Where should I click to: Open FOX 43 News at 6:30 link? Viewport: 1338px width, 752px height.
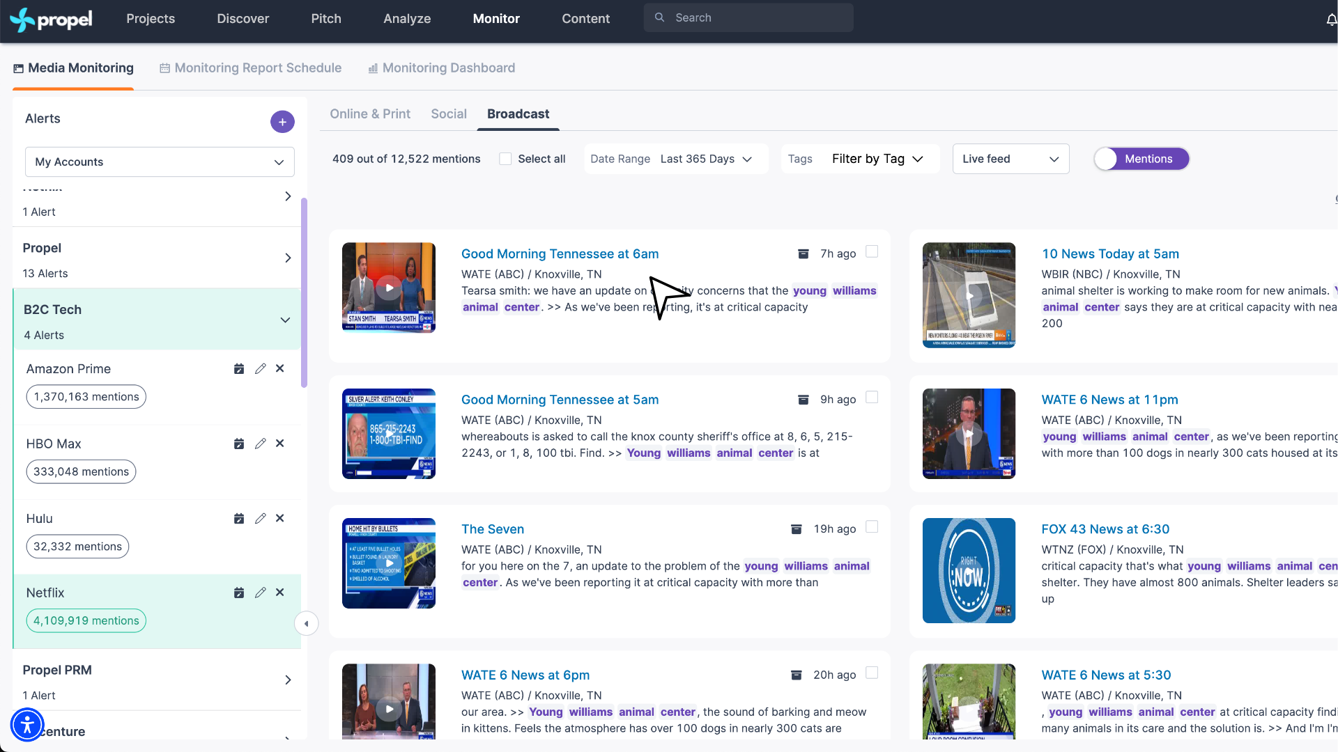pyautogui.click(x=1105, y=529)
